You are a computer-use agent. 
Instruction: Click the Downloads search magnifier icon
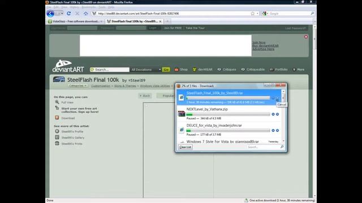pos(282,147)
